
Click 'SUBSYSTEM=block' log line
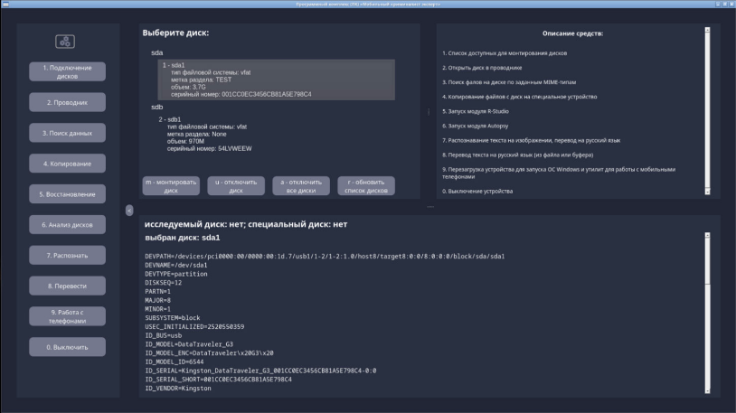pos(173,318)
